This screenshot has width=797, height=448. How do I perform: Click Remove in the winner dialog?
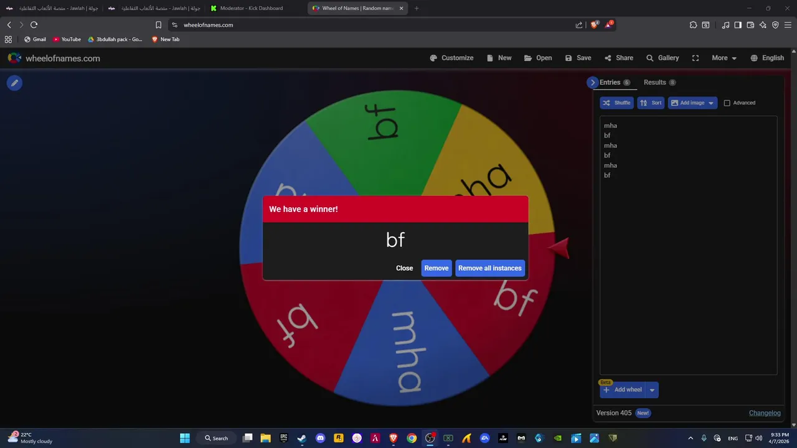tap(436, 268)
